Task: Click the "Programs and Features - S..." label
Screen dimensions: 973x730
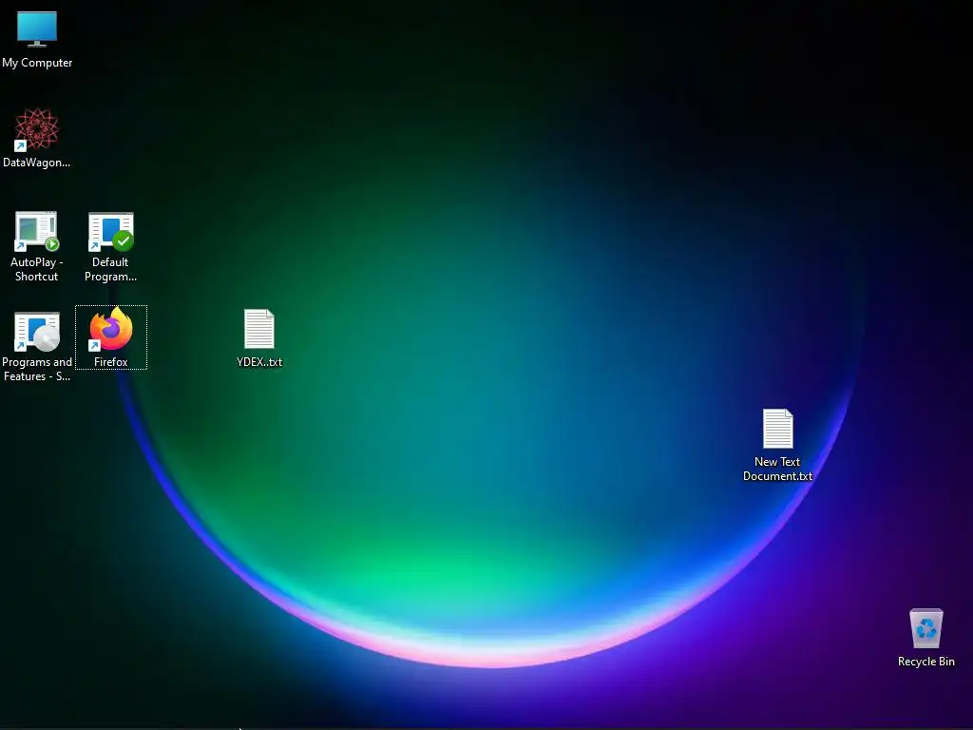Action: (37, 370)
